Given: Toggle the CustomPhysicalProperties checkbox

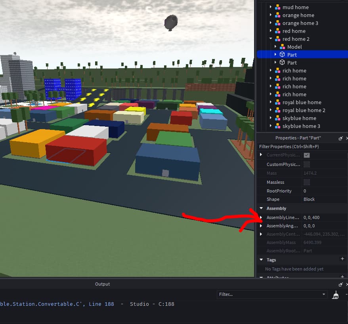Looking at the screenshot, I should [x=307, y=164].
